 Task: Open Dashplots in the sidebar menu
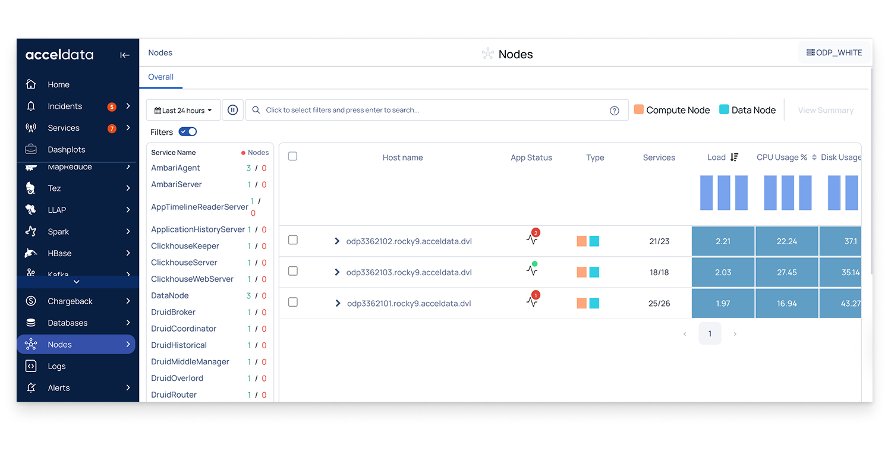[67, 150]
